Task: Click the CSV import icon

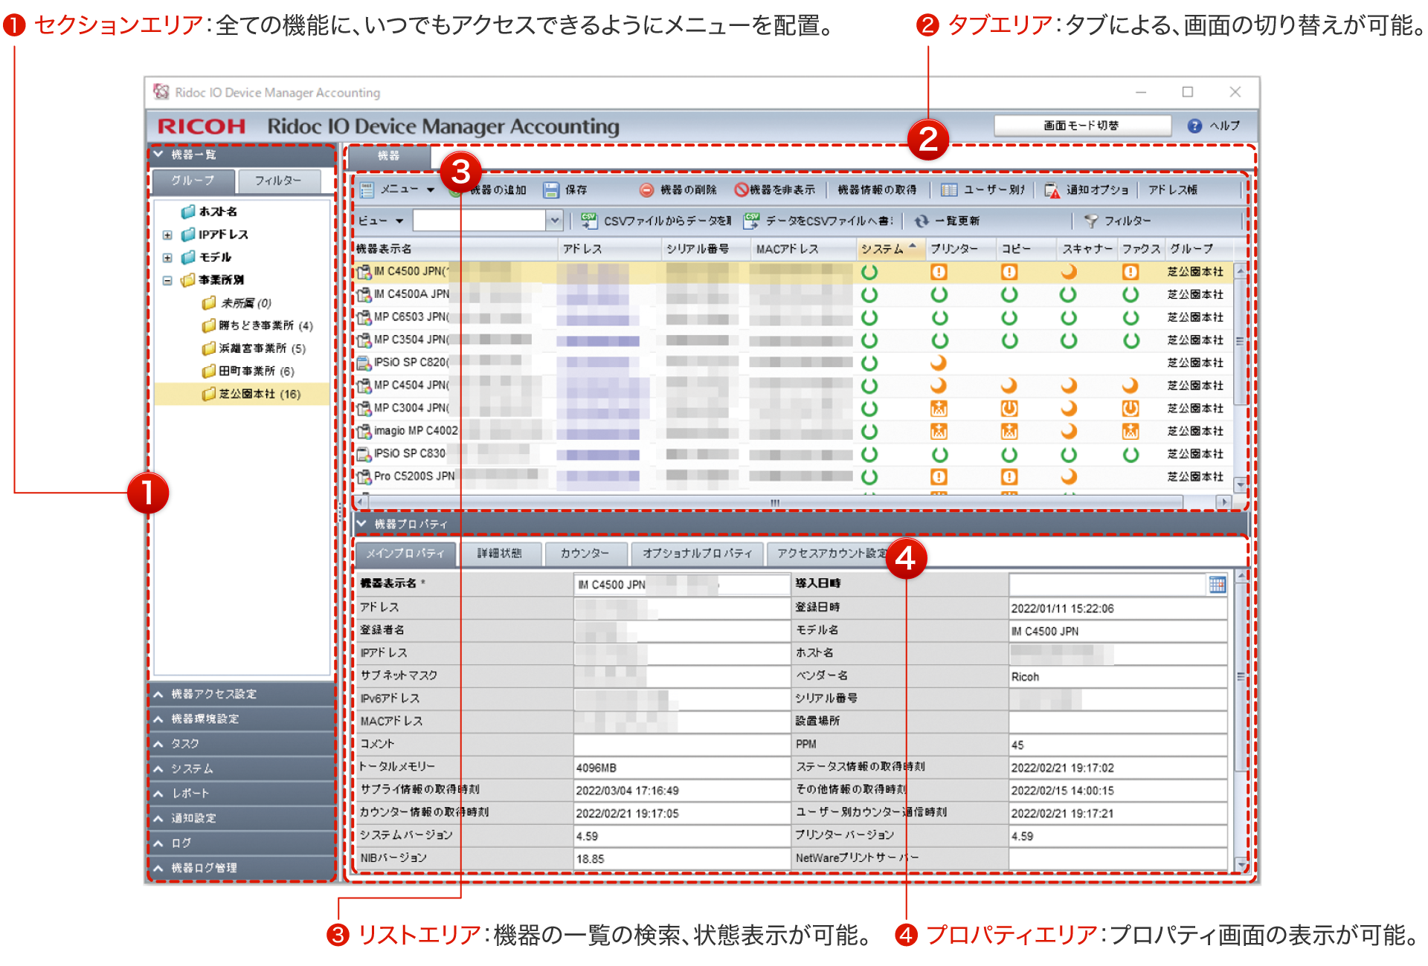Action: pyautogui.click(x=589, y=221)
